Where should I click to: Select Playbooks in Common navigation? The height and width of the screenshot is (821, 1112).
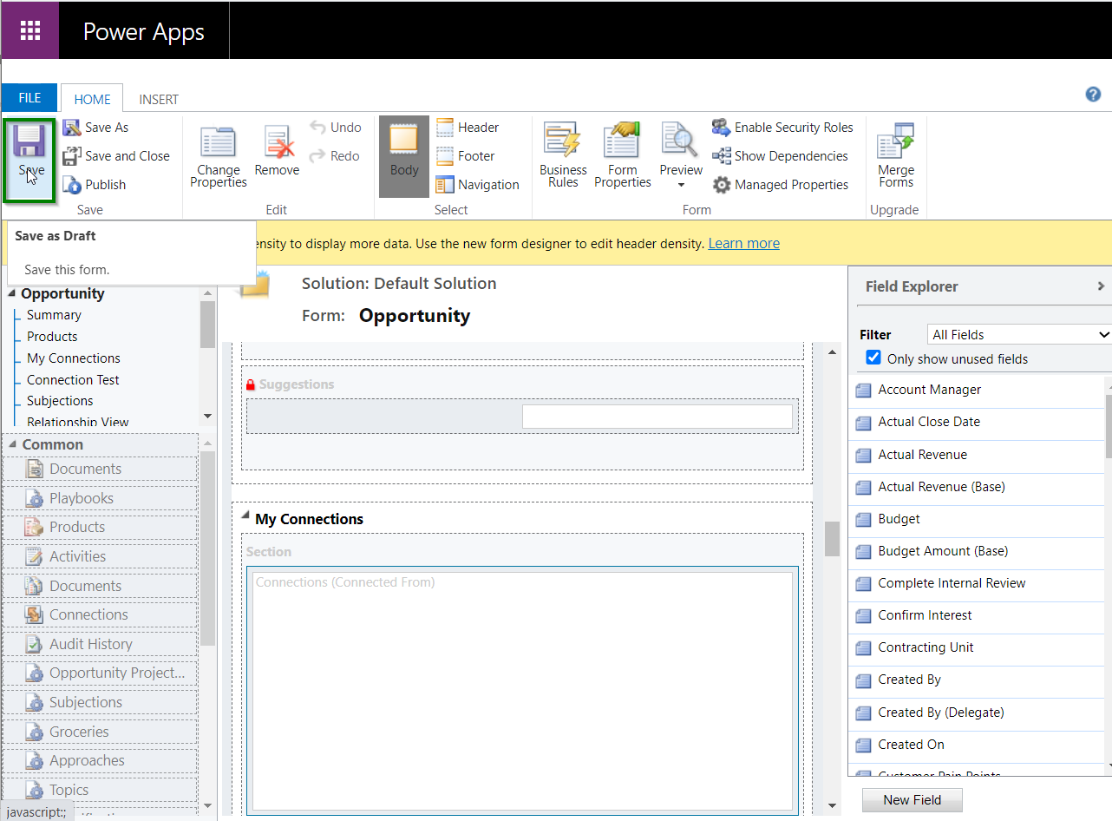(x=101, y=498)
